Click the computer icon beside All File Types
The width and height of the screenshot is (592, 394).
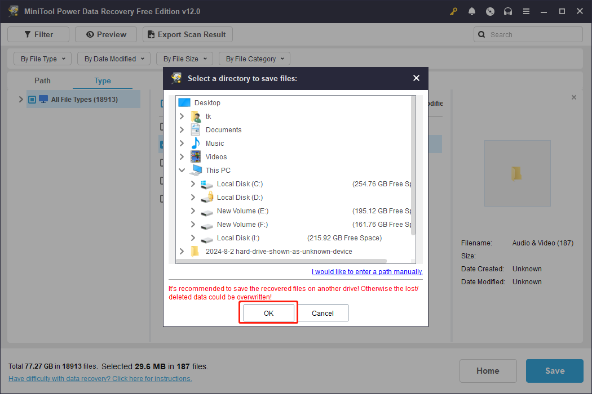43,99
